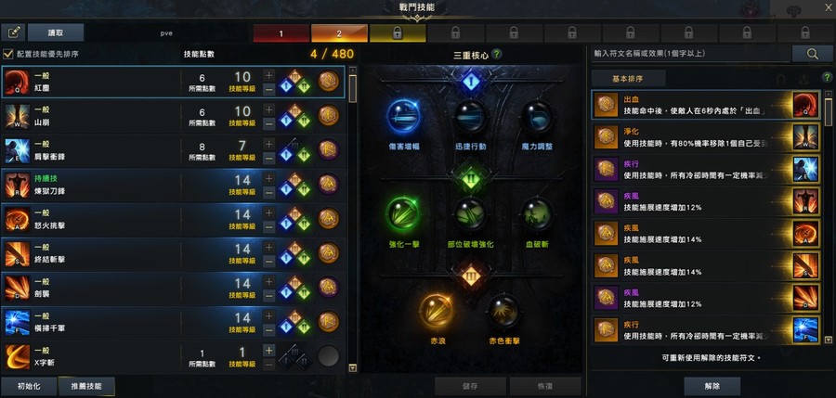This screenshot has height=398, width=836.
Task: Click the rune name search input field
Action: pyautogui.click(x=691, y=53)
